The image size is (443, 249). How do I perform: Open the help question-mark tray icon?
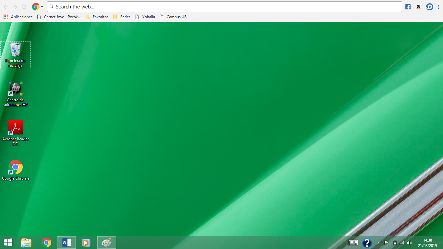pyautogui.click(x=367, y=243)
